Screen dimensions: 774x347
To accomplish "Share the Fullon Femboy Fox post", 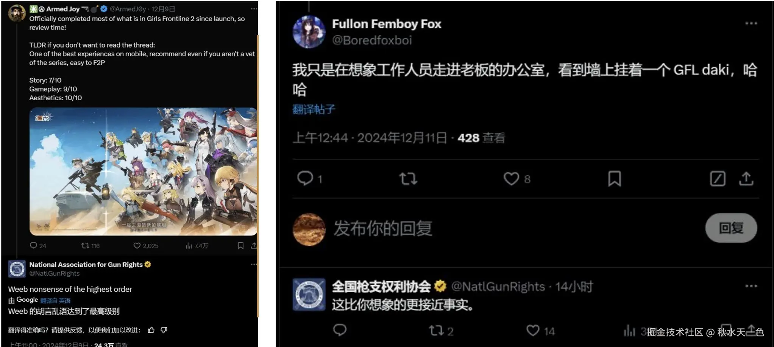I will pyautogui.click(x=746, y=178).
